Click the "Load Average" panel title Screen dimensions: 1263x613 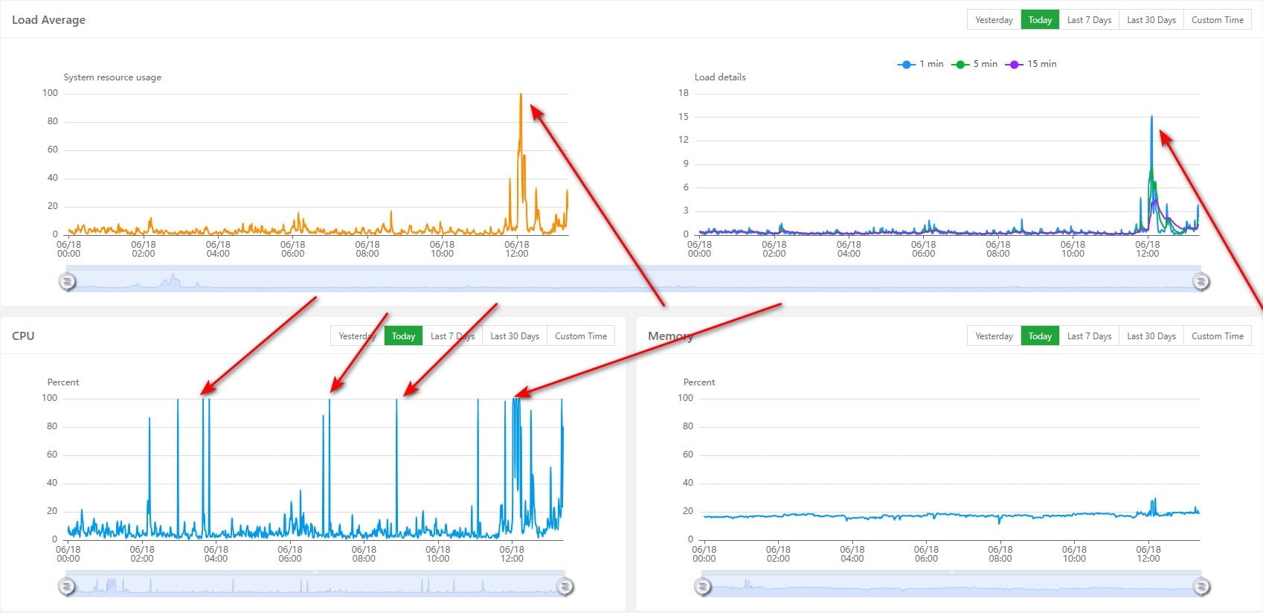coord(48,20)
